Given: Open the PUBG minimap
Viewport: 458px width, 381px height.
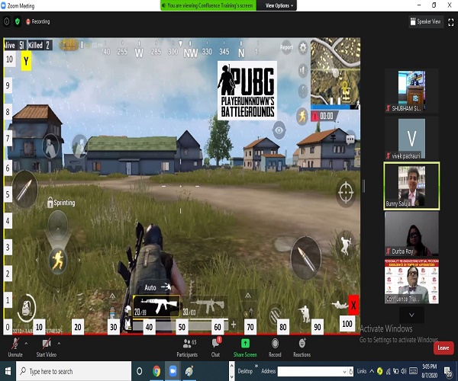Looking at the screenshot, I should coord(335,72).
